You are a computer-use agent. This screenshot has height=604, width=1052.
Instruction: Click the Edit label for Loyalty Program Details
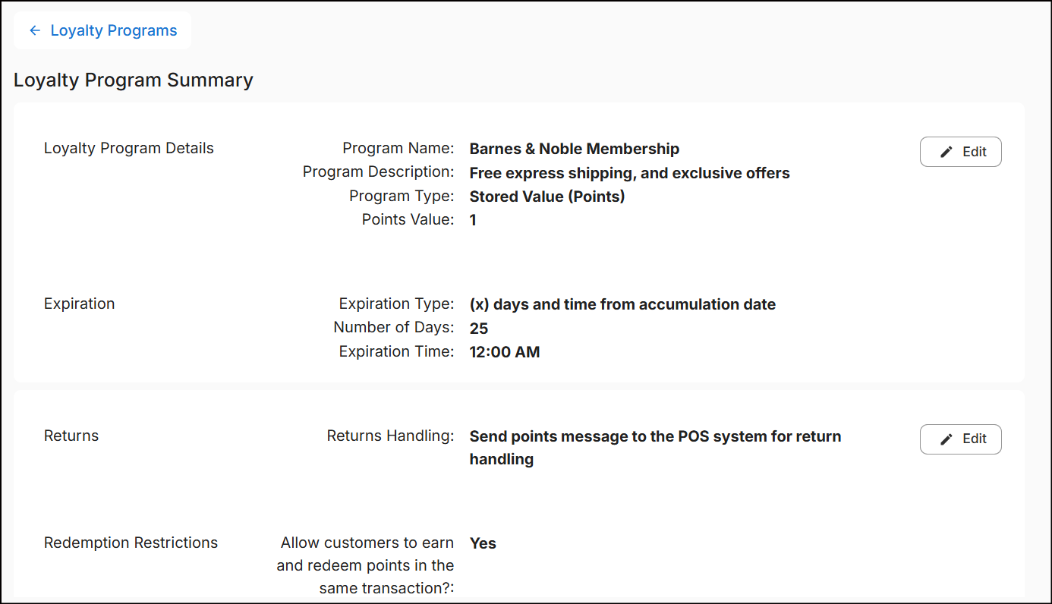coord(975,152)
